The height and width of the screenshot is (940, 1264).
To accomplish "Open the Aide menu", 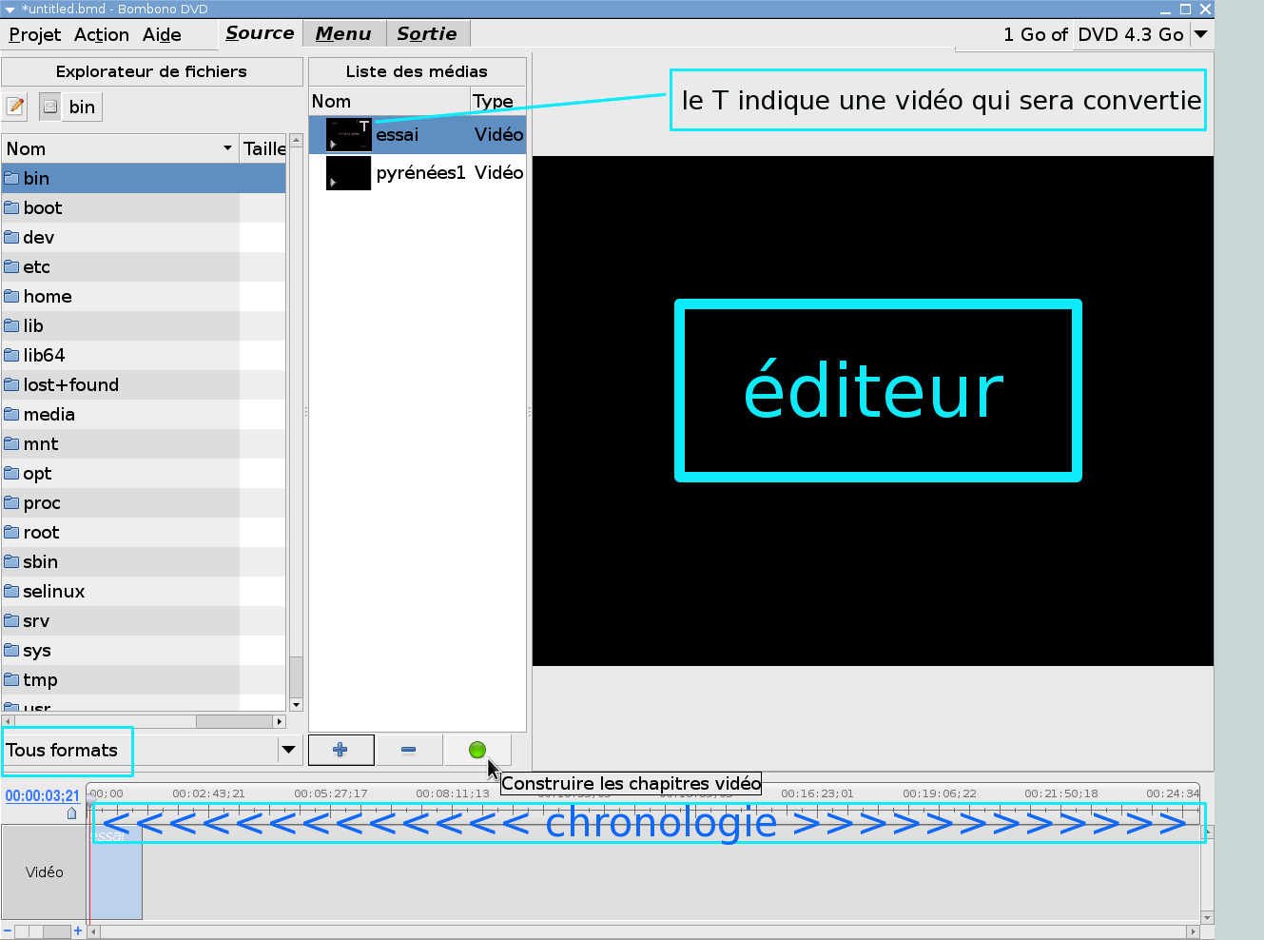I will [162, 35].
